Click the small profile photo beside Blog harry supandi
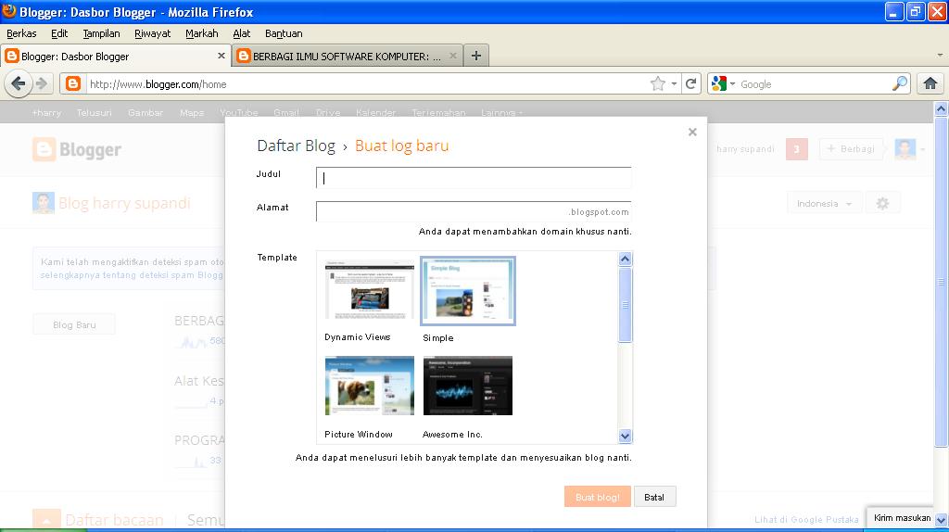949x532 pixels. pos(43,203)
